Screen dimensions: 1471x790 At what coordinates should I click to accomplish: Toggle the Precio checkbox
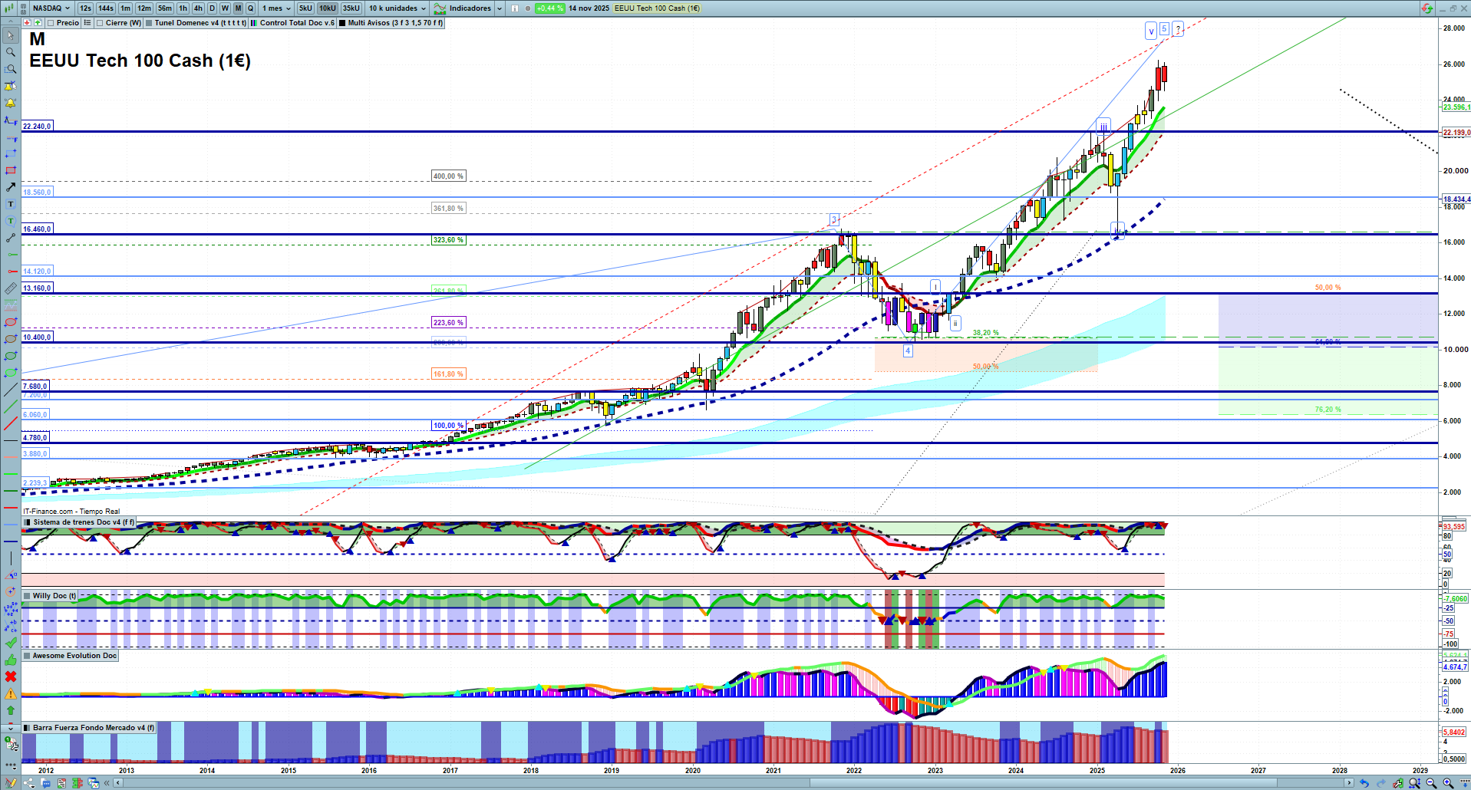pyautogui.click(x=51, y=23)
